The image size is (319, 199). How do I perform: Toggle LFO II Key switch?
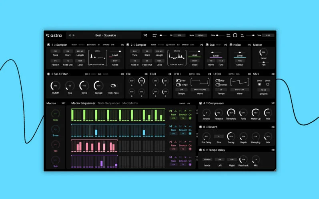[218, 81]
